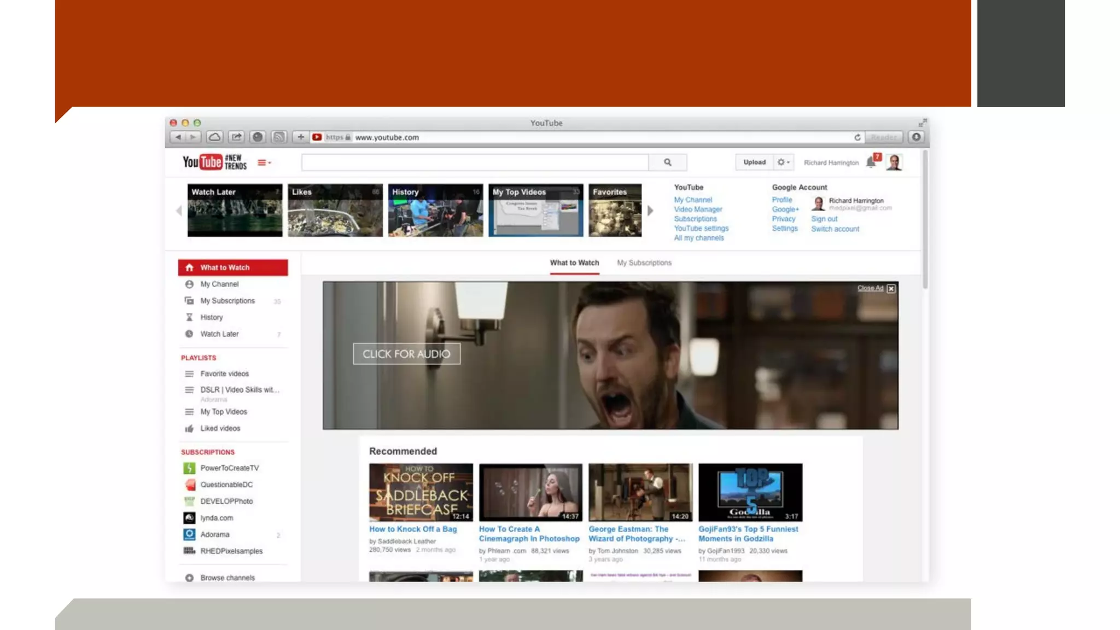Screen dimensions: 1120x630
Task: Reload the page with refresh icon
Action: click(x=857, y=137)
